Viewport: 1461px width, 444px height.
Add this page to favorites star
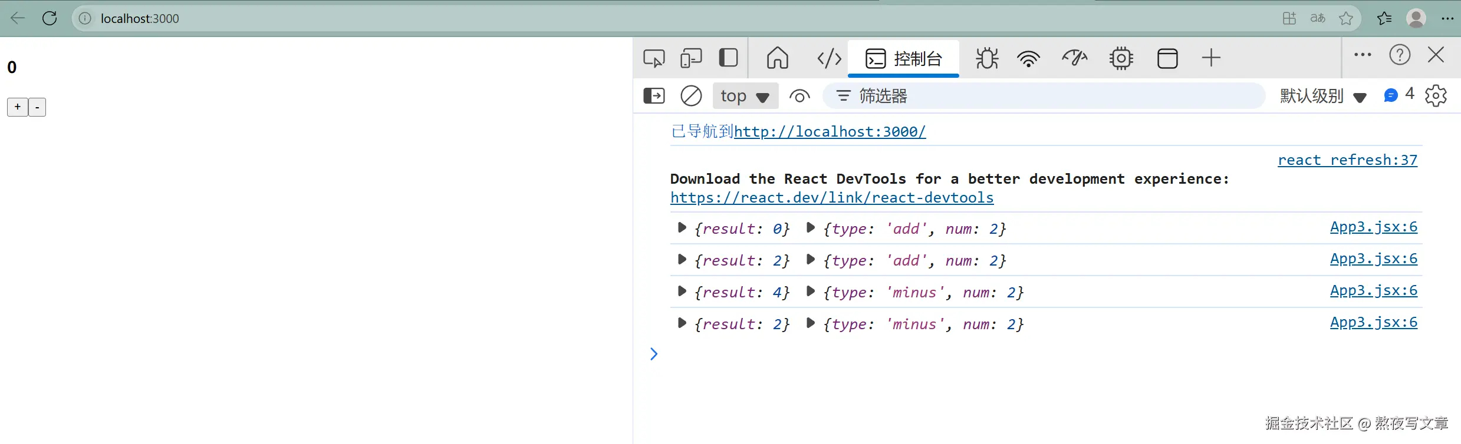tap(1346, 18)
